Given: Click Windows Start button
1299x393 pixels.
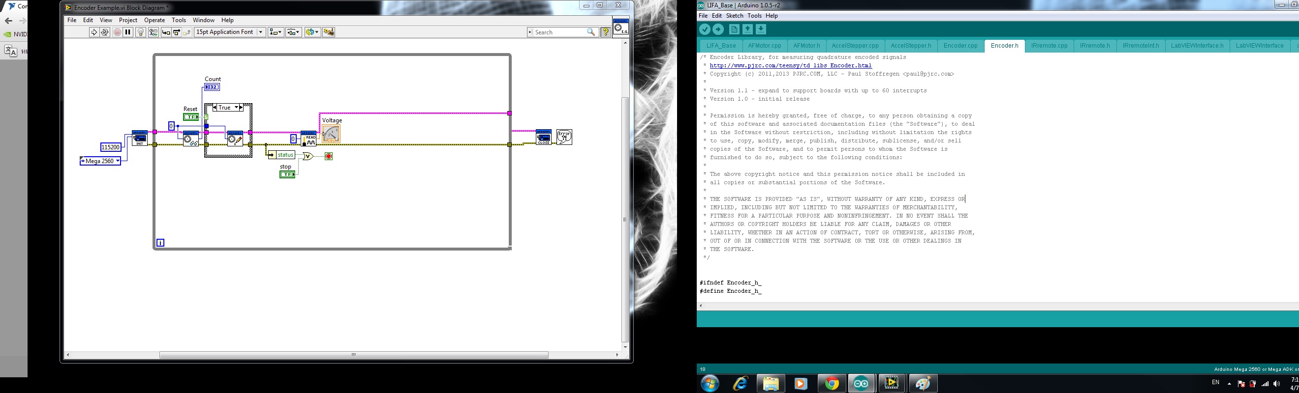Looking at the screenshot, I should [710, 384].
